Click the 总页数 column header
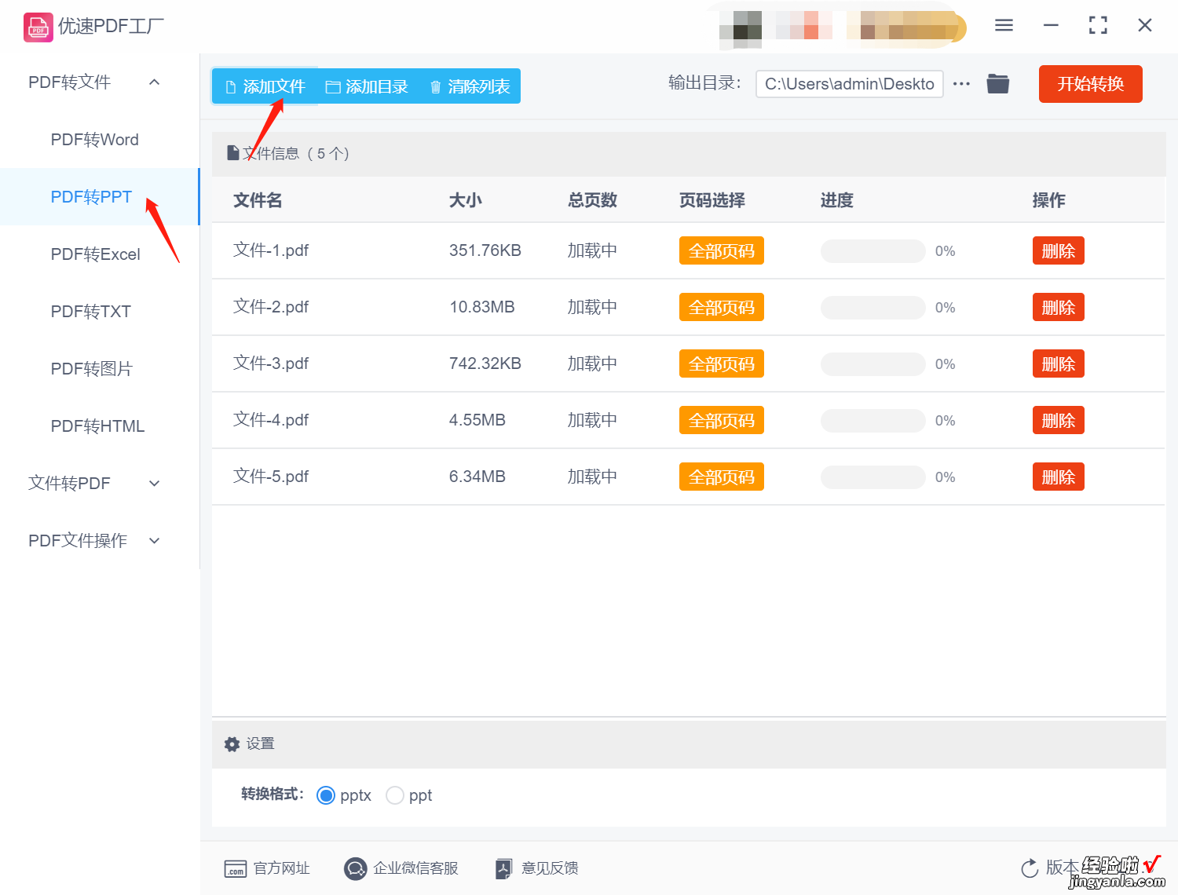 click(x=592, y=200)
